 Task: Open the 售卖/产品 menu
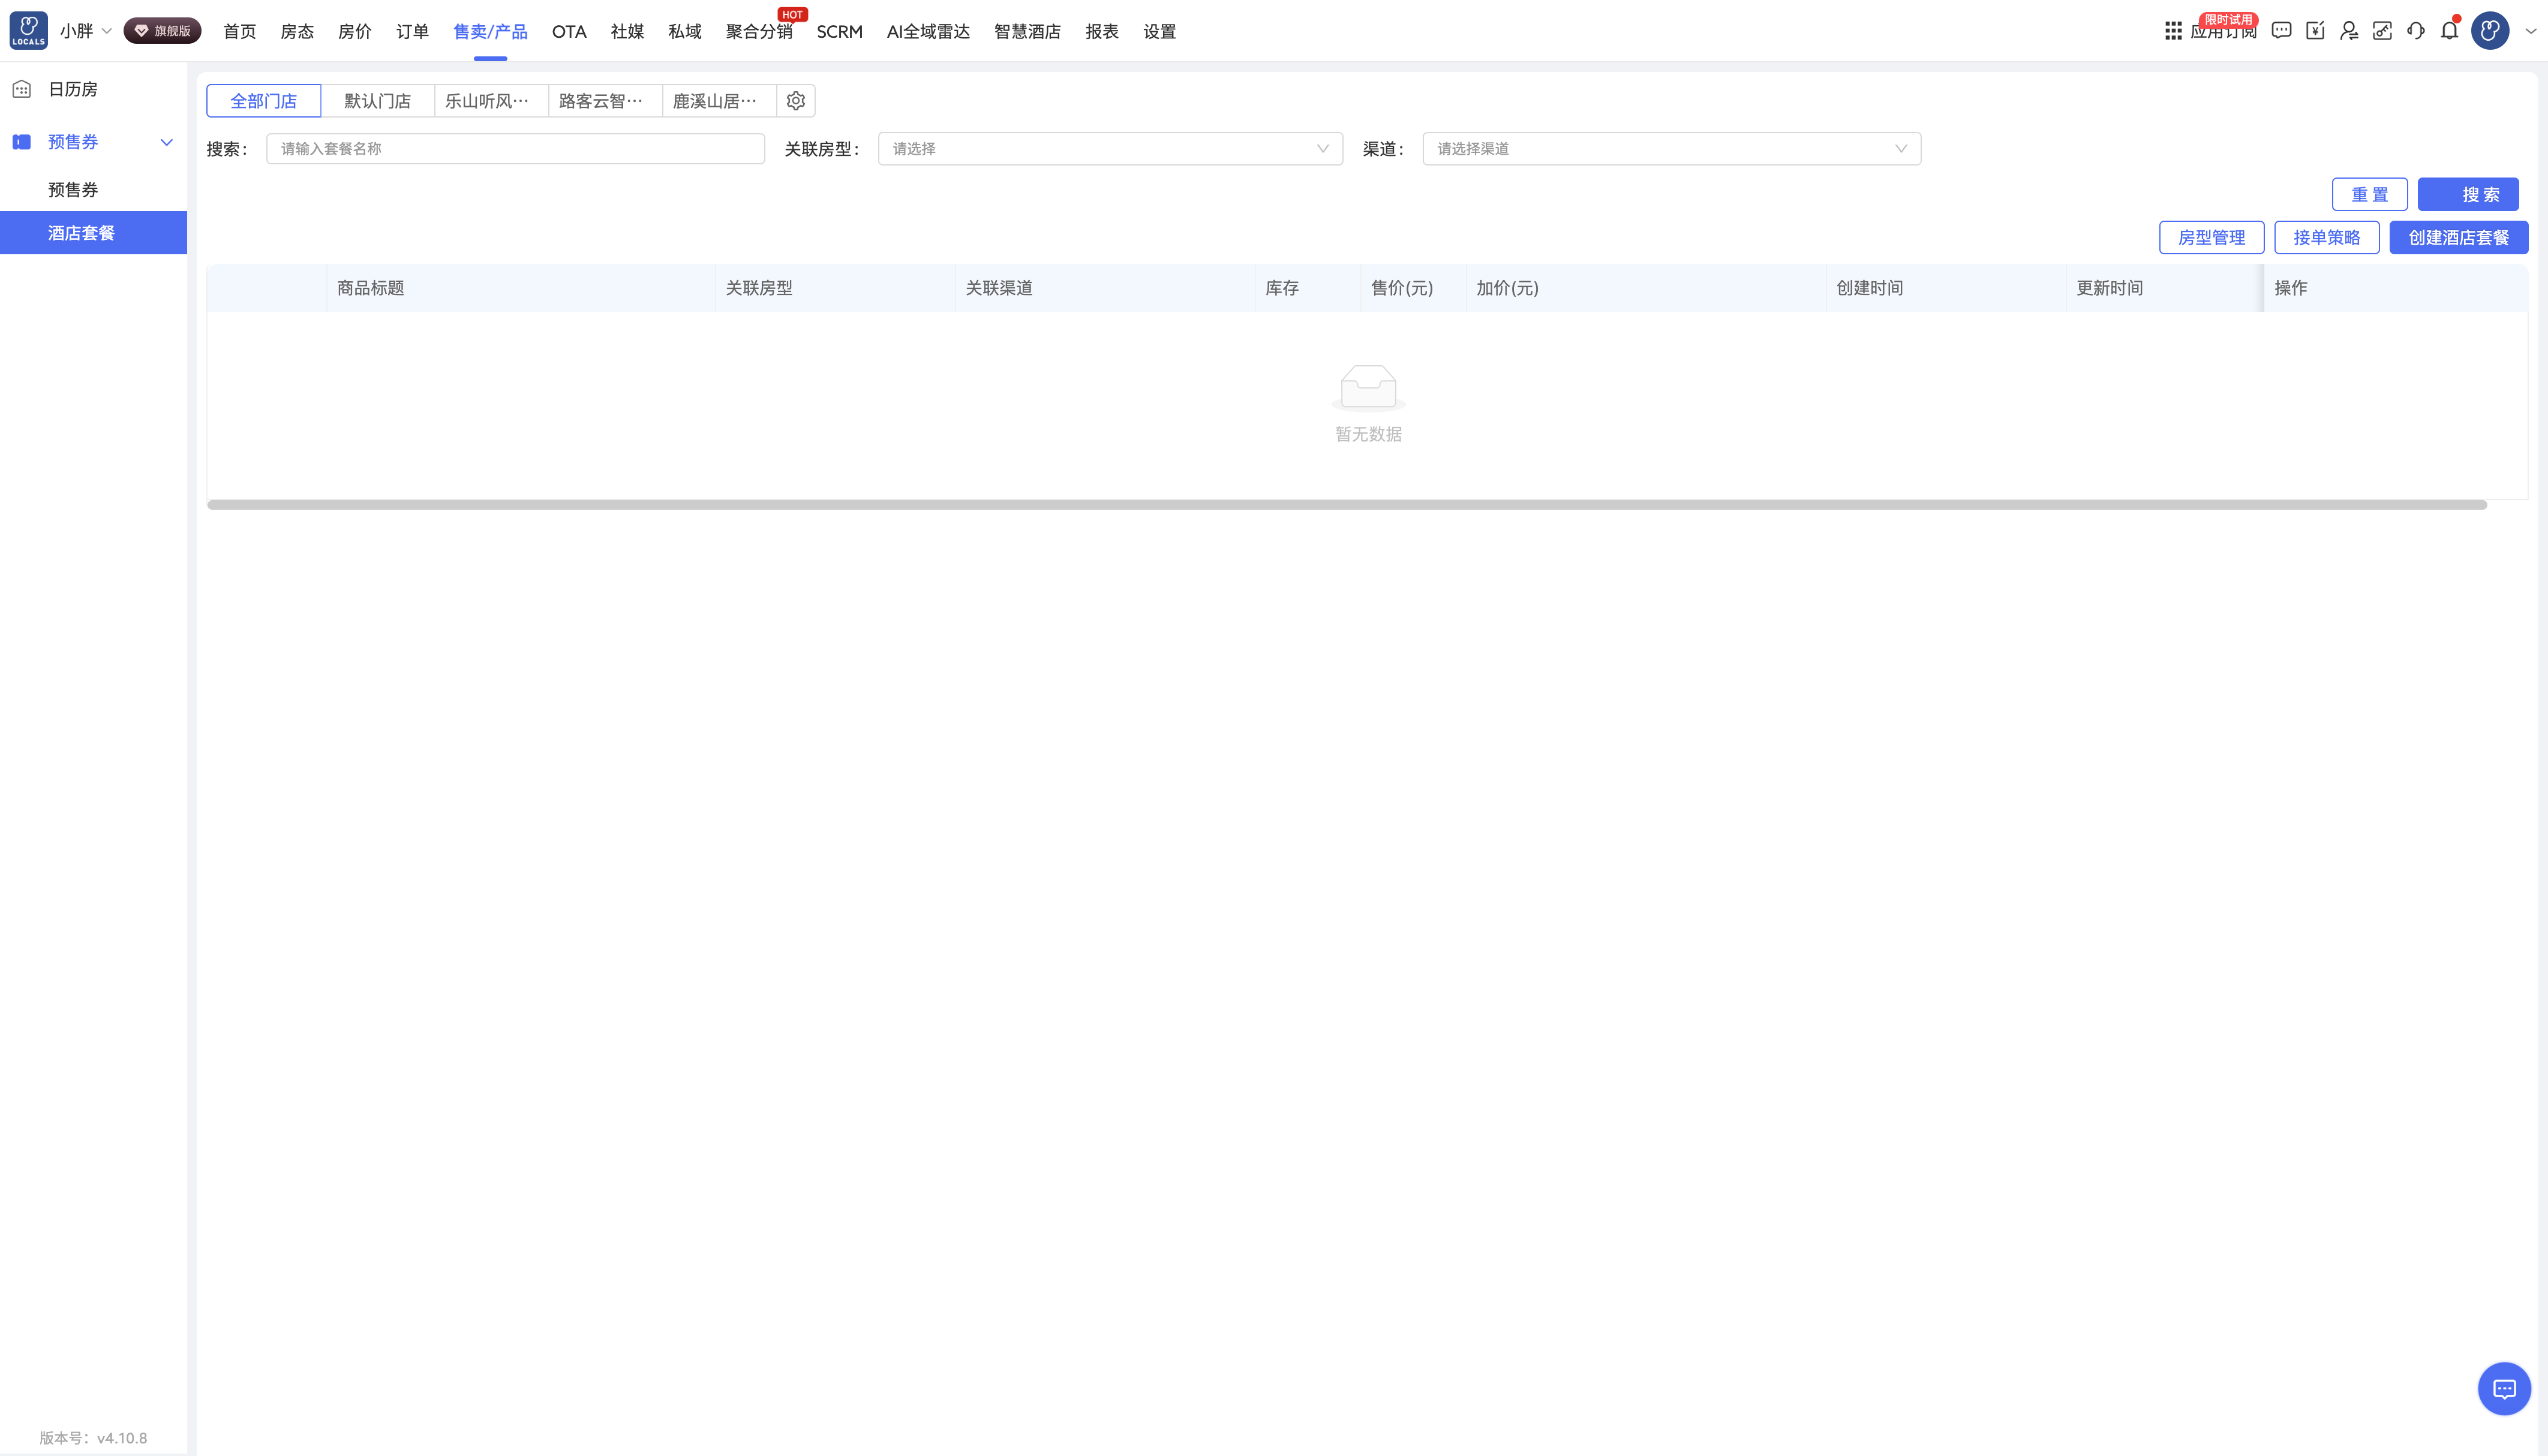coord(490,32)
